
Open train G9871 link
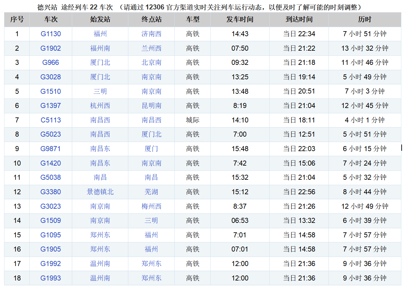(51, 149)
